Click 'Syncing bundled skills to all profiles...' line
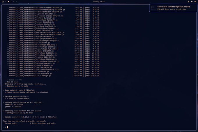The image size is (198, 132). tap(24, 103)
